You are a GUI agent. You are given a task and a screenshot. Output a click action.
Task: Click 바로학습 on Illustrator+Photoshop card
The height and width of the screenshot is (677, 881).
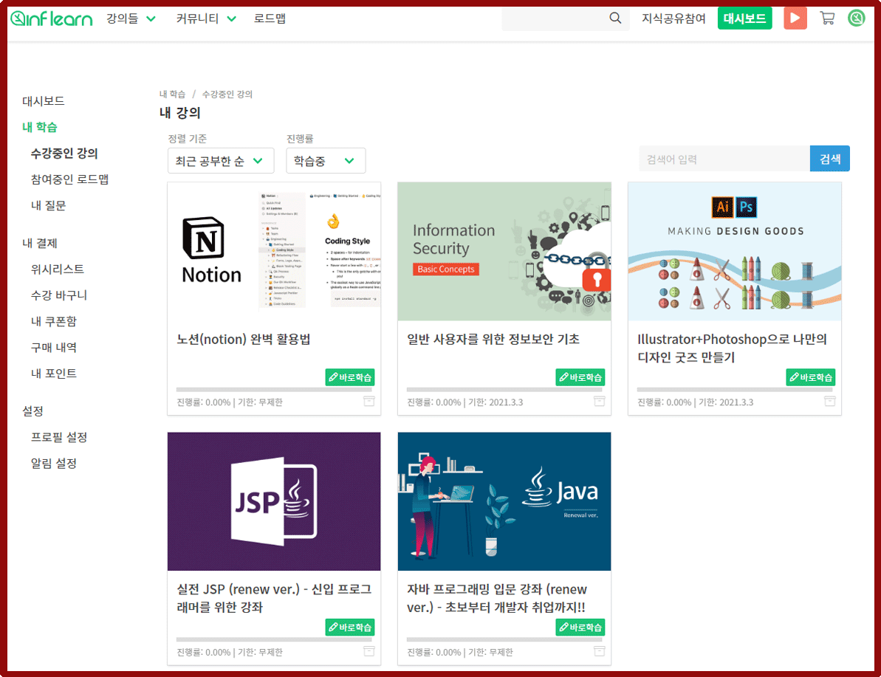tap(811, 377)
